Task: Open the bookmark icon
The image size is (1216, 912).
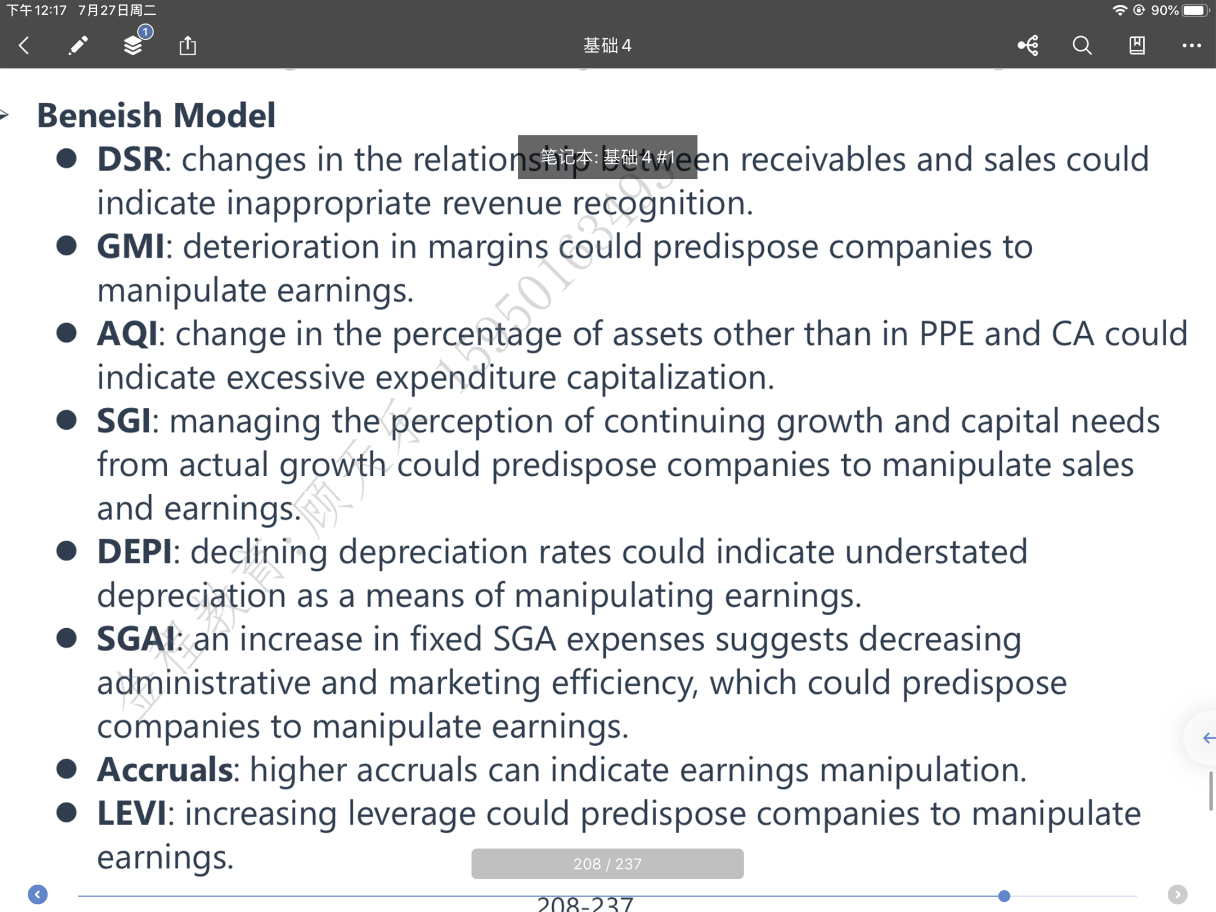Action: tap(1137, 45)
